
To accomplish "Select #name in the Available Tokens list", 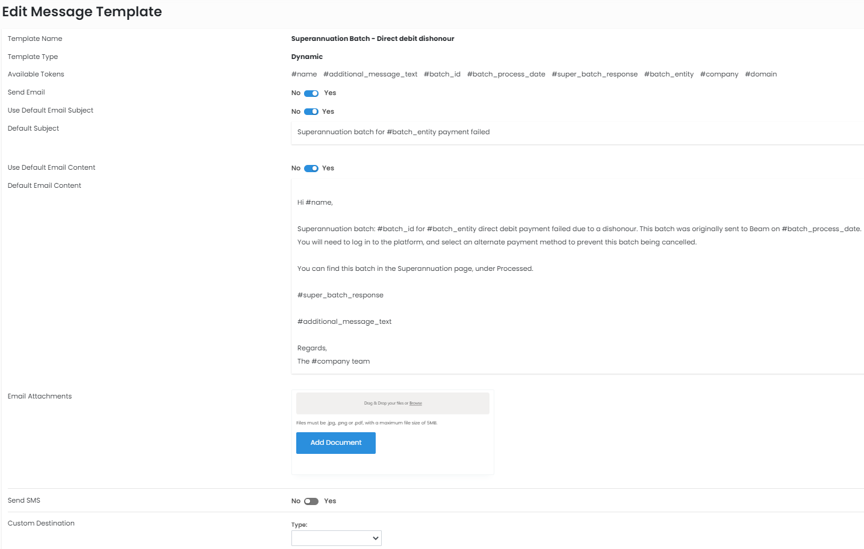I will 304,75.
